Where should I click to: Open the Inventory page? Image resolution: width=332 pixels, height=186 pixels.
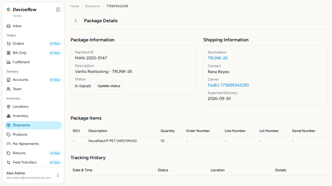[x=33, y=116]
